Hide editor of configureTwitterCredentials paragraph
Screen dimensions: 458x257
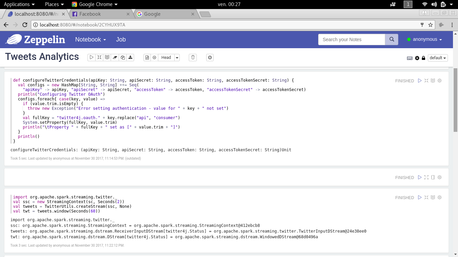point(426,81)
